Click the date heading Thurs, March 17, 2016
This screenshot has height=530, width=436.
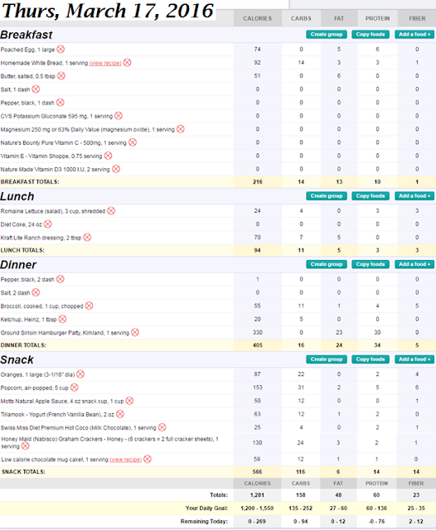(108, 11)
